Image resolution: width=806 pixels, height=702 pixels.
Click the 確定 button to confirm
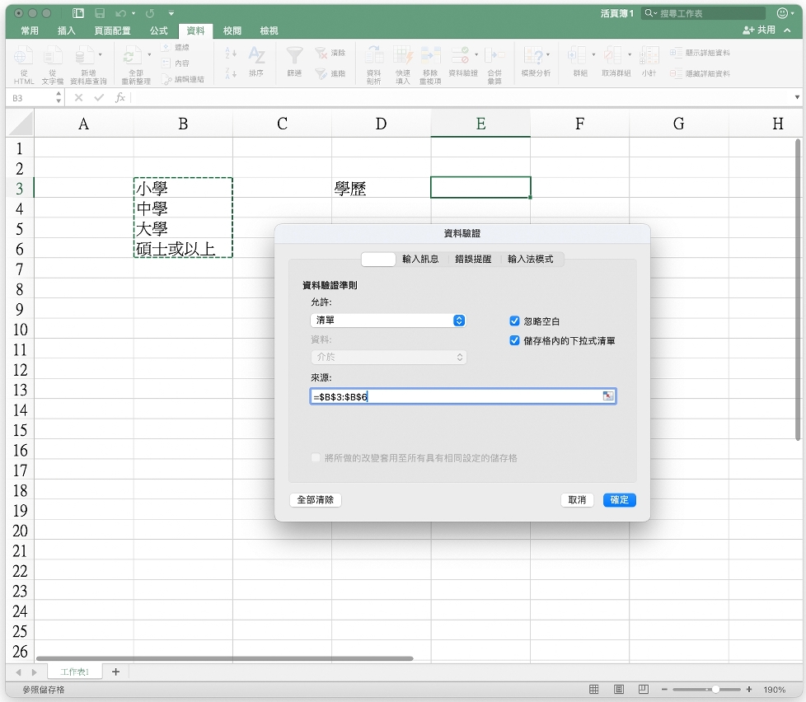(619, 500)
